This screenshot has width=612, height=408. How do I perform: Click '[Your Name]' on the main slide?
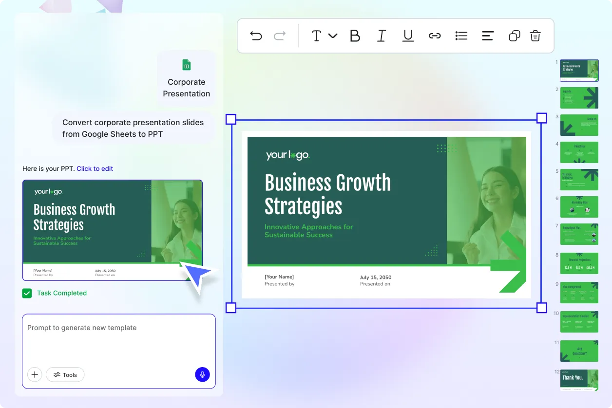pos(279,277)
